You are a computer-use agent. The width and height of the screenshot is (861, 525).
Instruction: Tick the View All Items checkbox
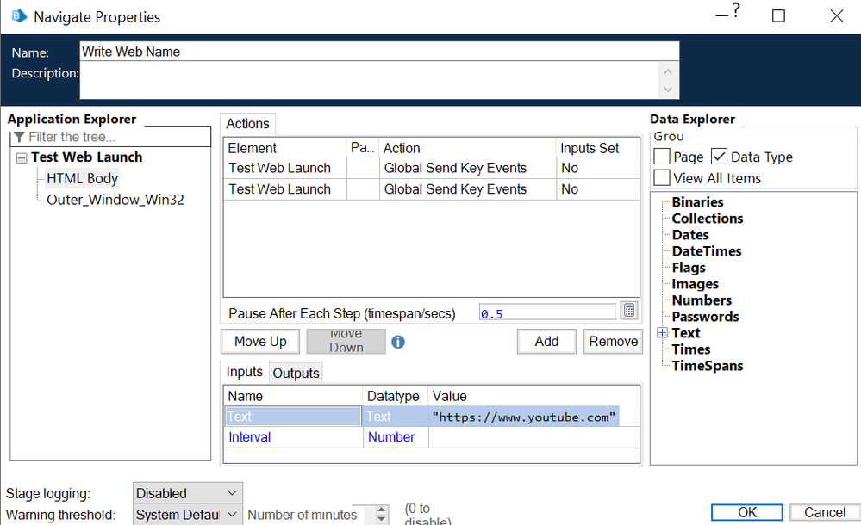point(662,178)
